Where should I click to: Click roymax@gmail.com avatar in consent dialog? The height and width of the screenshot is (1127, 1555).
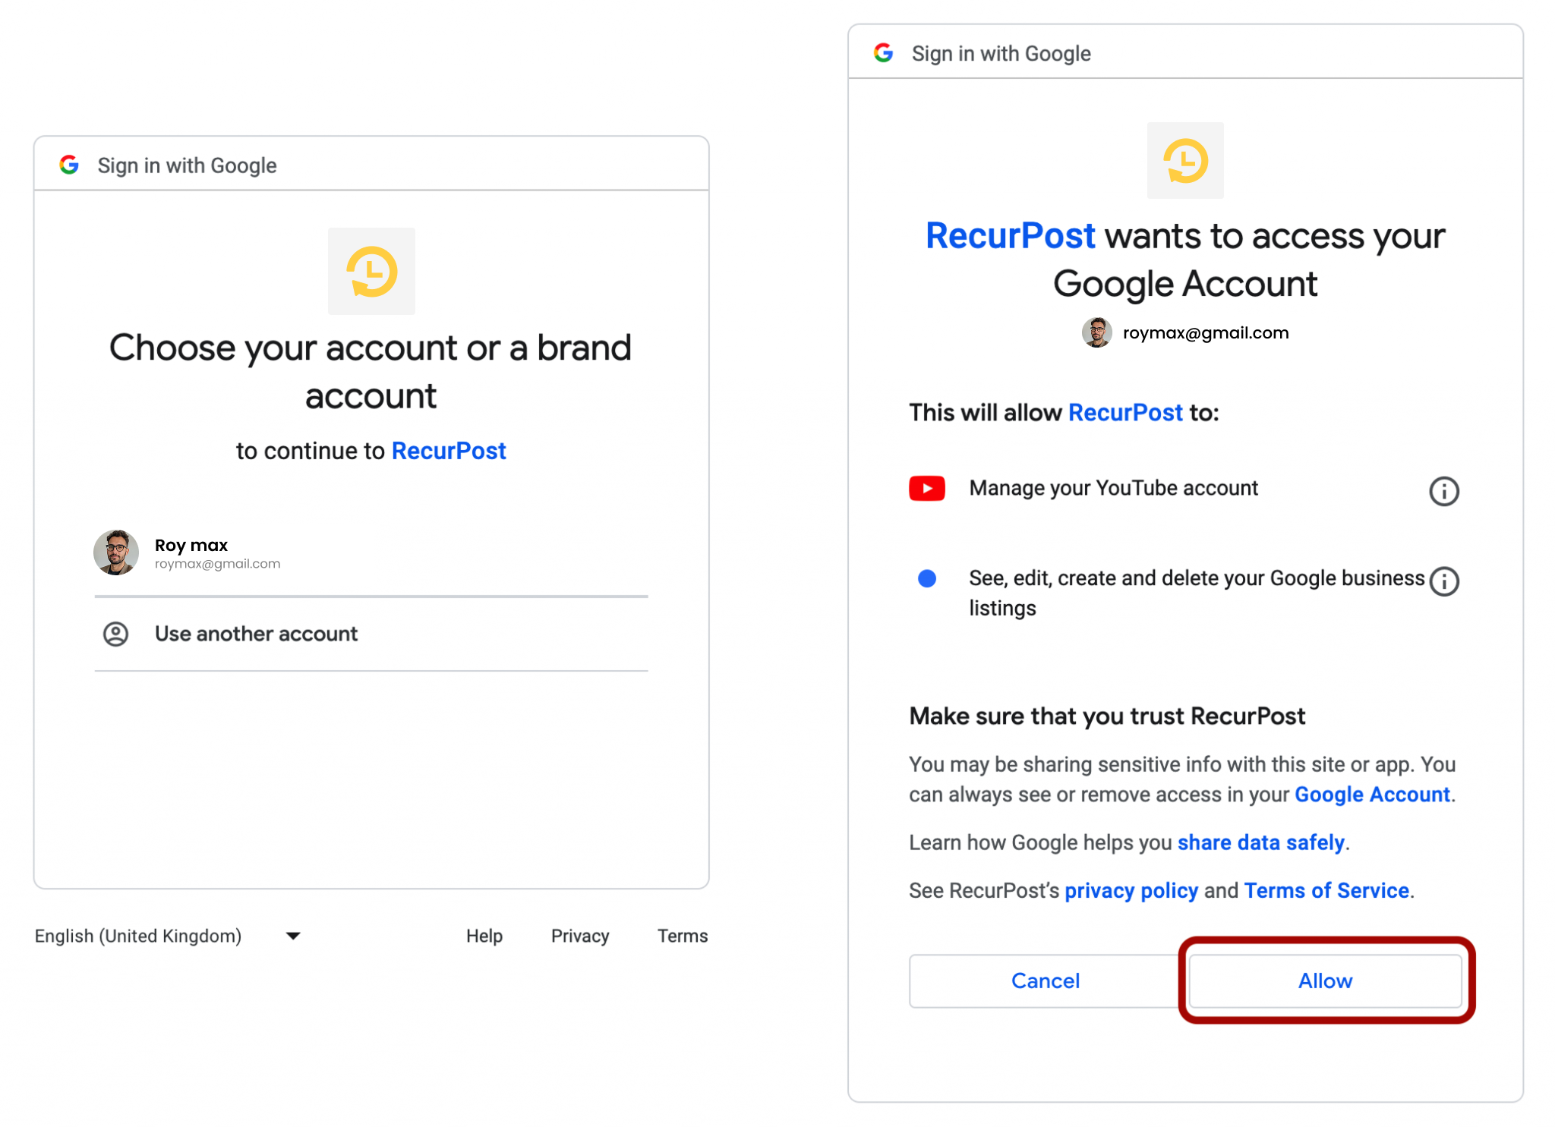point(1096,332)
